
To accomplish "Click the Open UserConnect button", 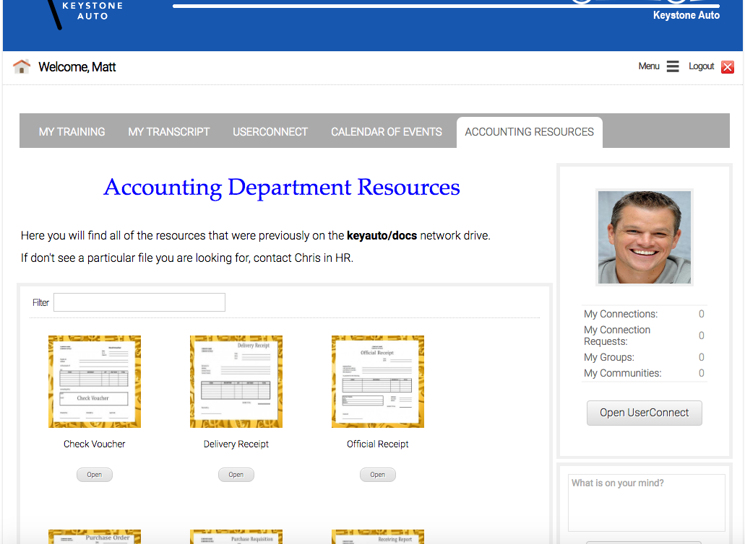I will click(x=644, y=413).
